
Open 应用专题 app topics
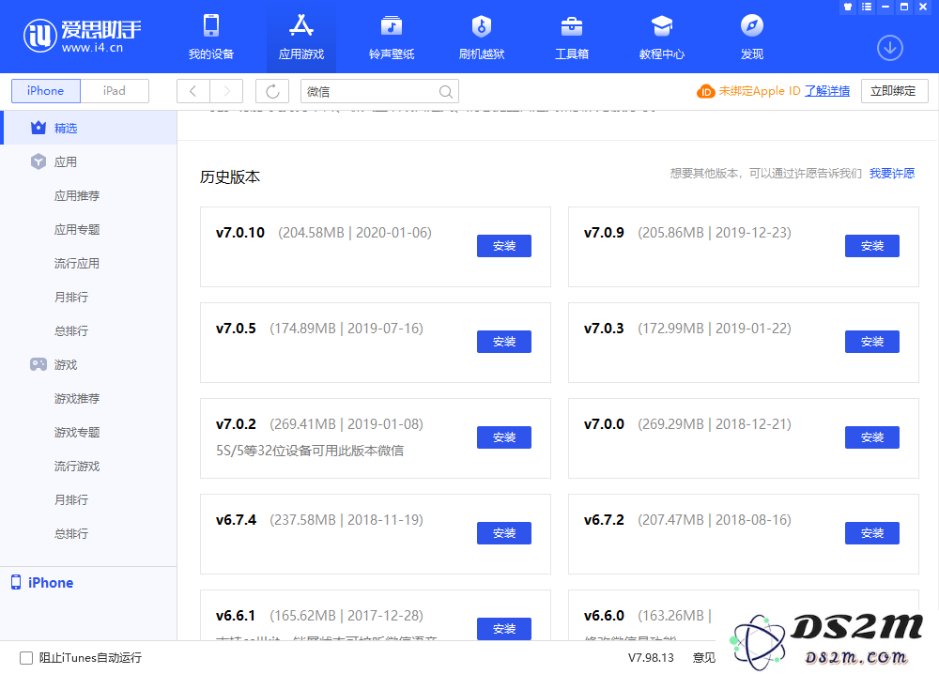(77, 229)
